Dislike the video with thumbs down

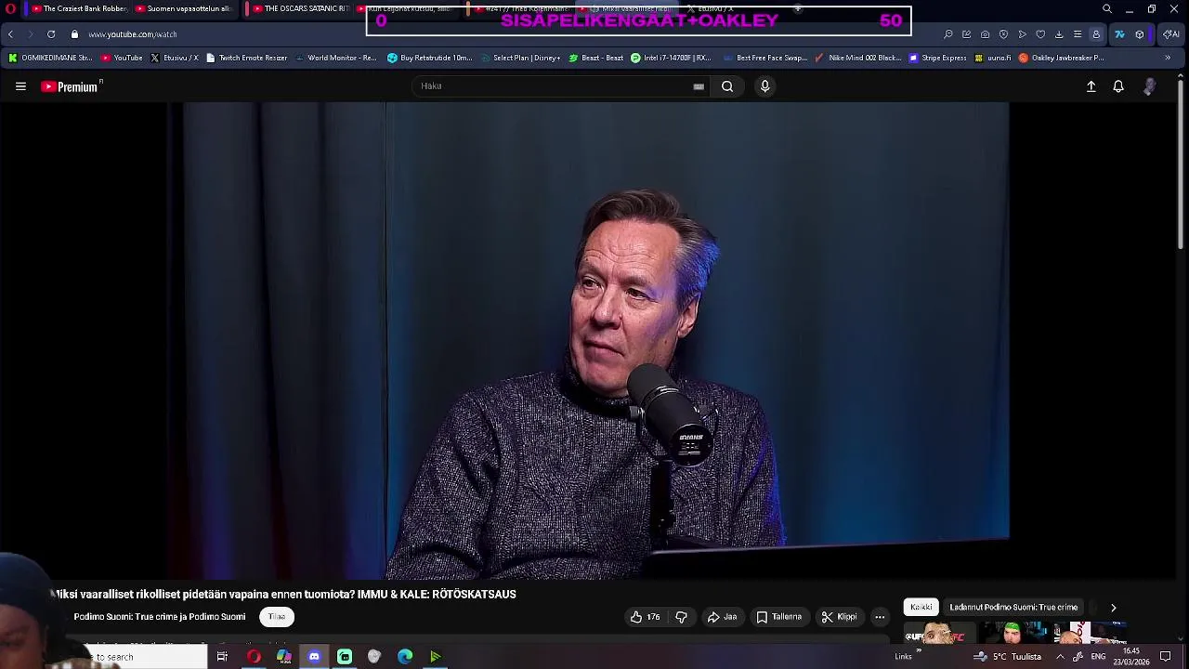coord(681,617)
